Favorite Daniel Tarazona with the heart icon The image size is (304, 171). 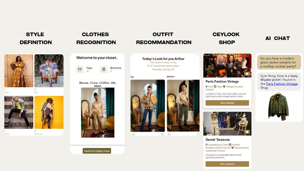[x=247, y=132]
